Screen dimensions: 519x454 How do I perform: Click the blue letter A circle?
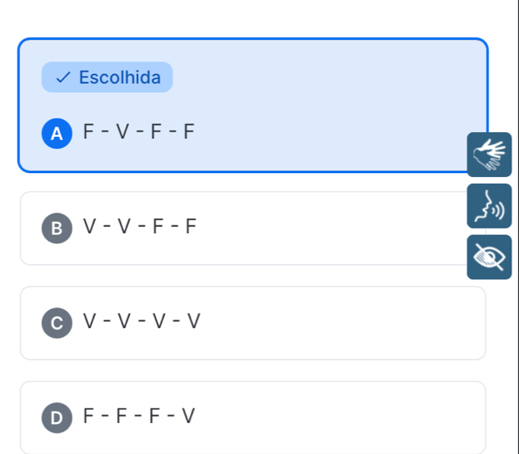[55, 133]
